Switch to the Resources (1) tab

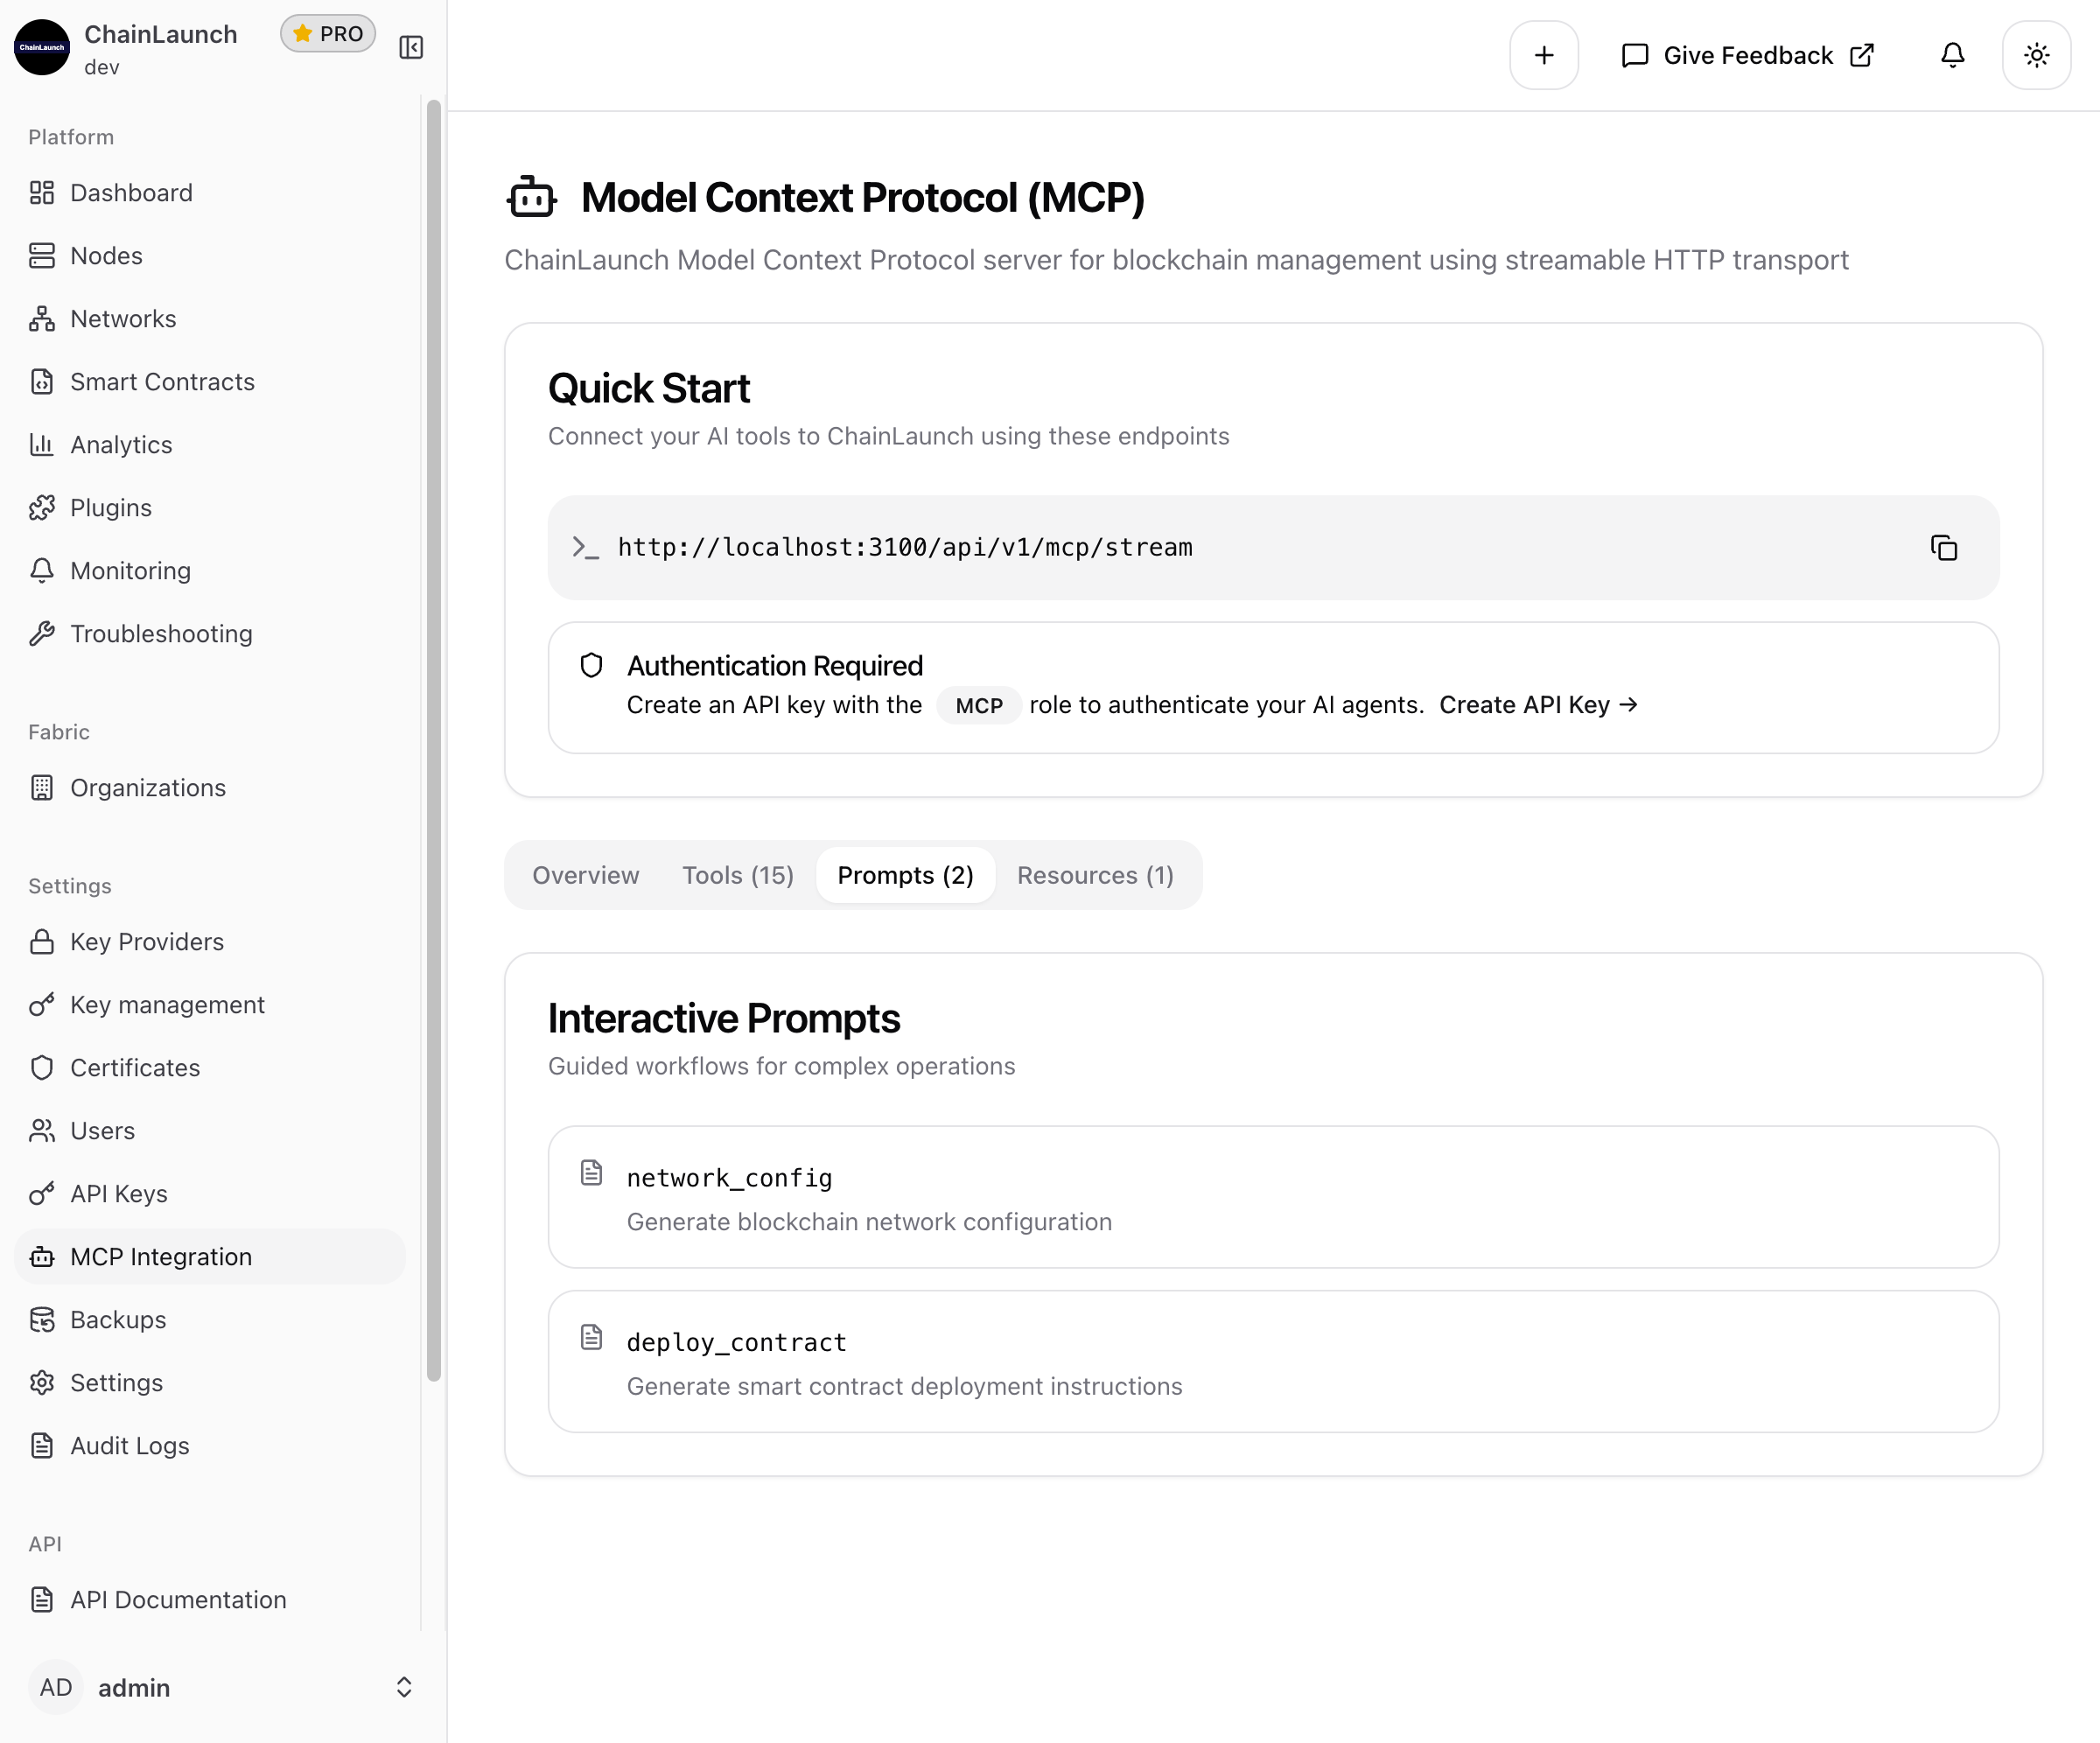tap(1095, 875)
